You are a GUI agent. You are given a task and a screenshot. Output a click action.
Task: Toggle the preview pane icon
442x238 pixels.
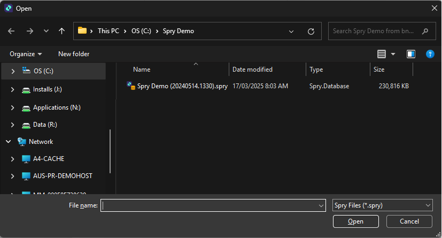click(411, 54)
